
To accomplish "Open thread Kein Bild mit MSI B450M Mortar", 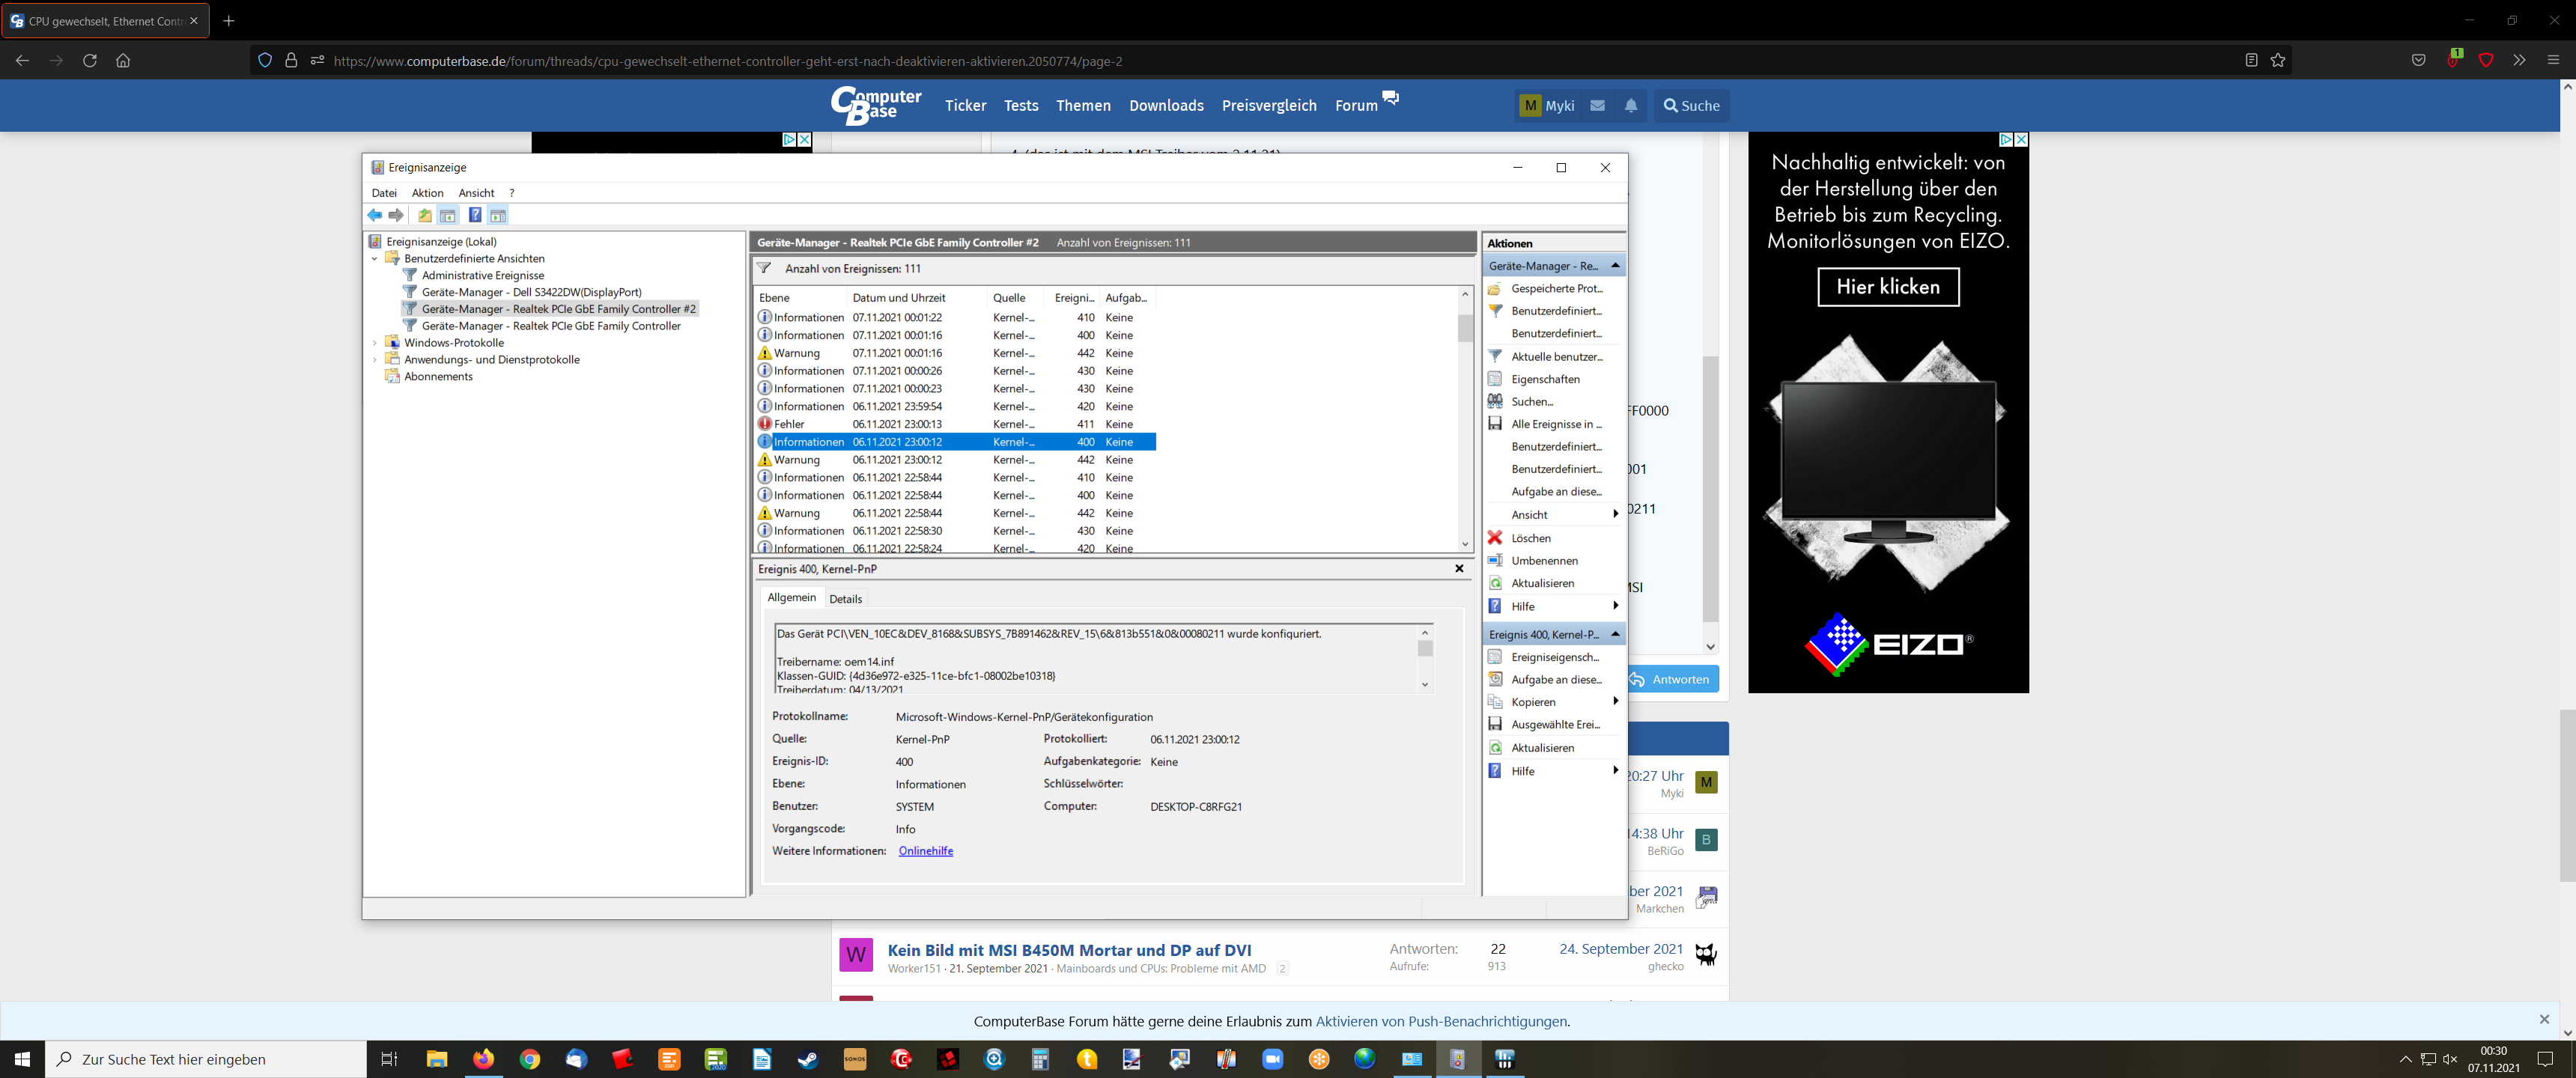I will (1069, 950).
